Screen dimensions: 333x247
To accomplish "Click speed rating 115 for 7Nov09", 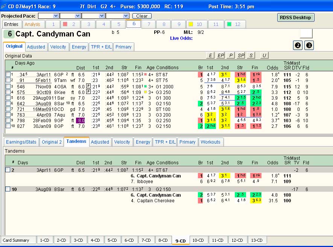I will (x=287, y=86).
